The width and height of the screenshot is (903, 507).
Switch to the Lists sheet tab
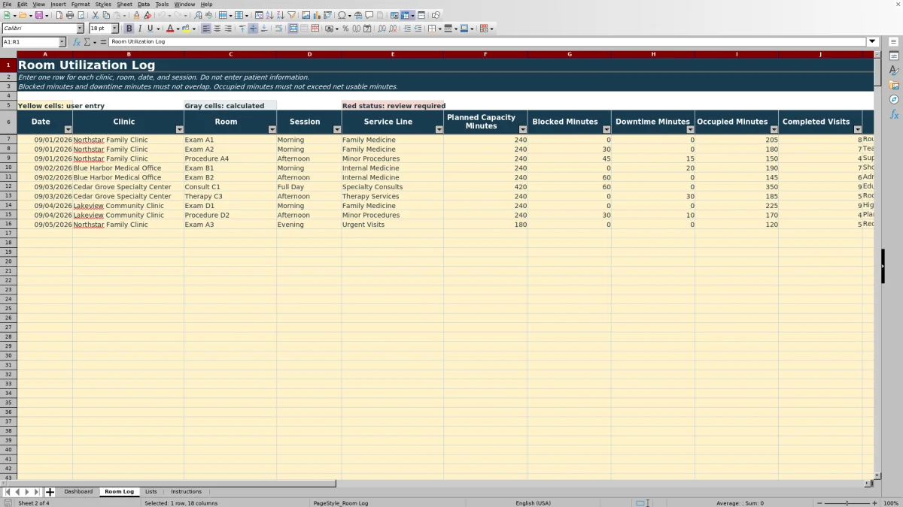coord(151,492)
